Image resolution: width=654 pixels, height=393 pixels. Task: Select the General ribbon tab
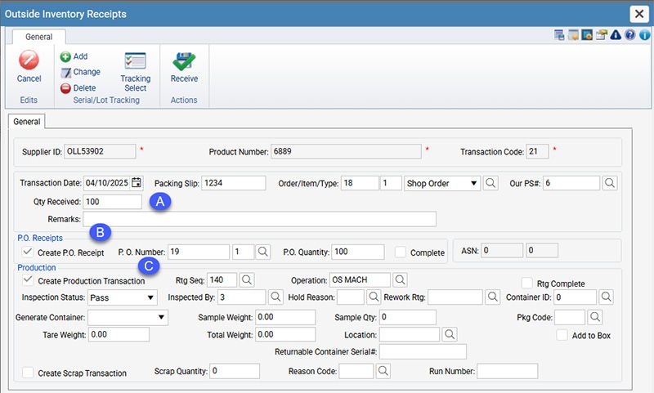coord(38,37)
